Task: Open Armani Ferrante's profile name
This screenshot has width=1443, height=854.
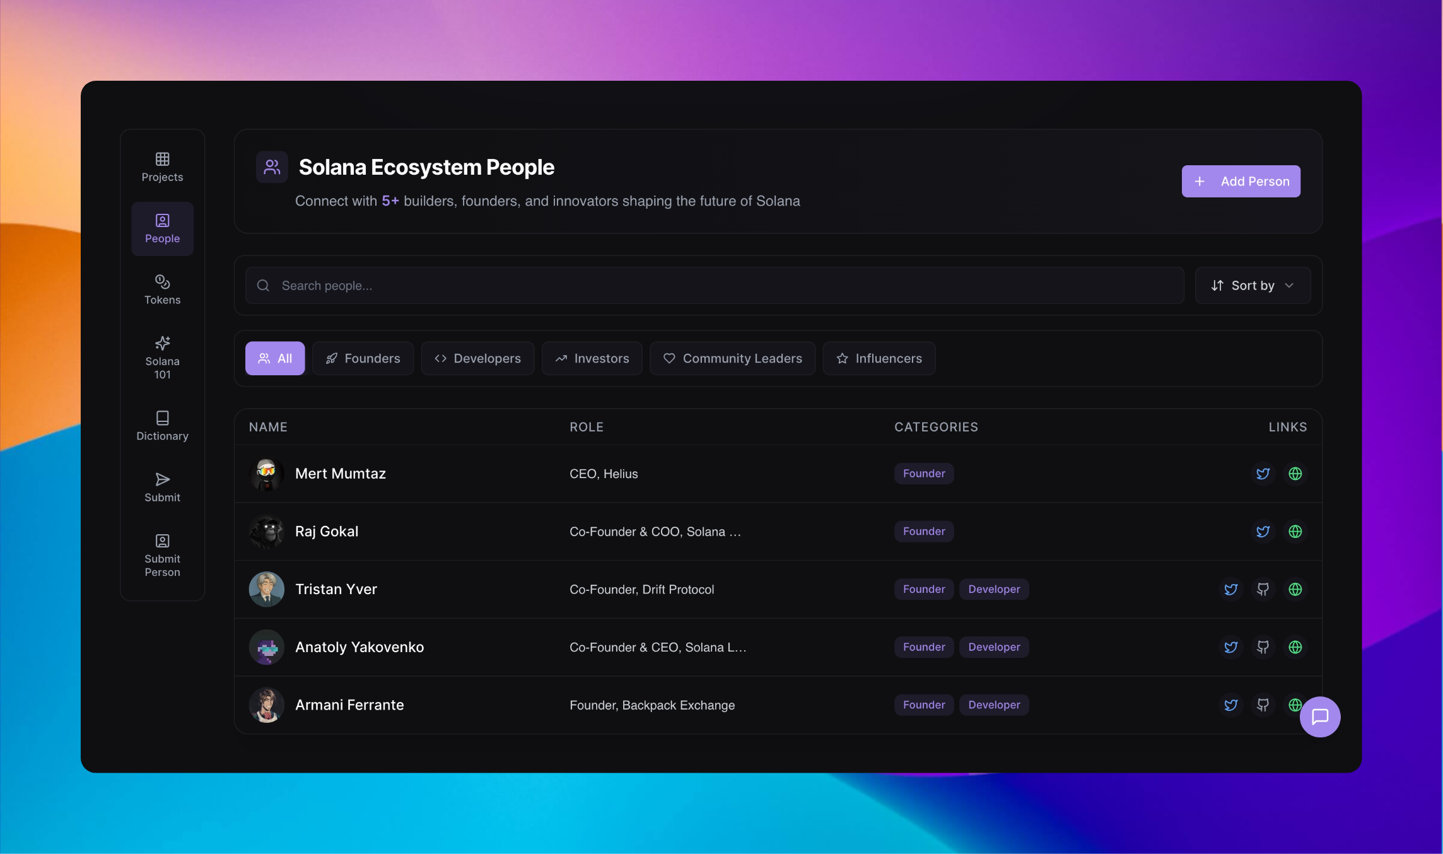Action: (349, 705)
